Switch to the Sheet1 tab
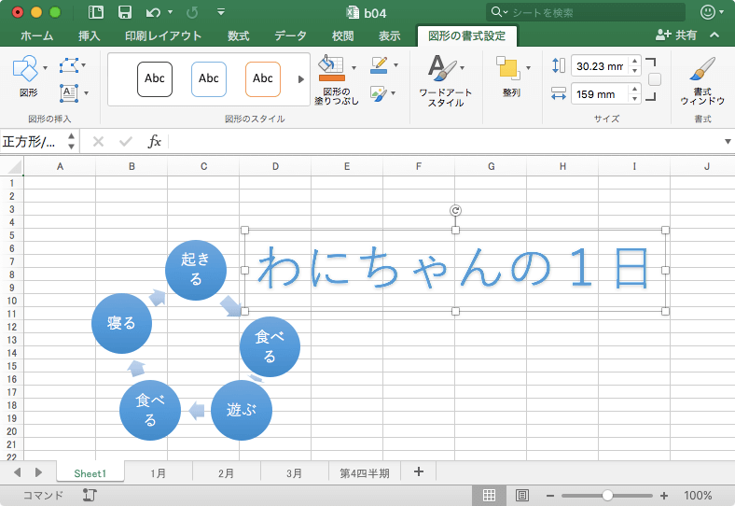 pos(90,473)
